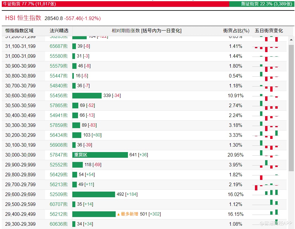Click scrollbar up arrow at table top
This screenshot has height=229, width=295.
tap(291, 40)
